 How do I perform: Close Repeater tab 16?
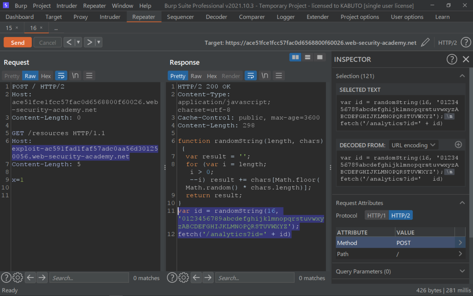click(x=41, y=28)
